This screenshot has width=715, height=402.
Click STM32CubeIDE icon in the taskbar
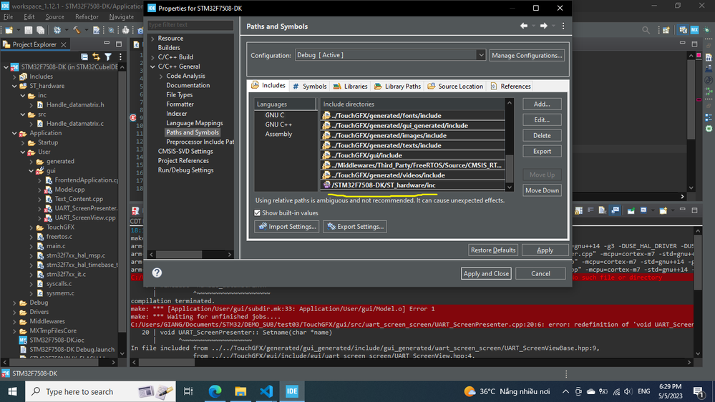[x=292, y=391]
